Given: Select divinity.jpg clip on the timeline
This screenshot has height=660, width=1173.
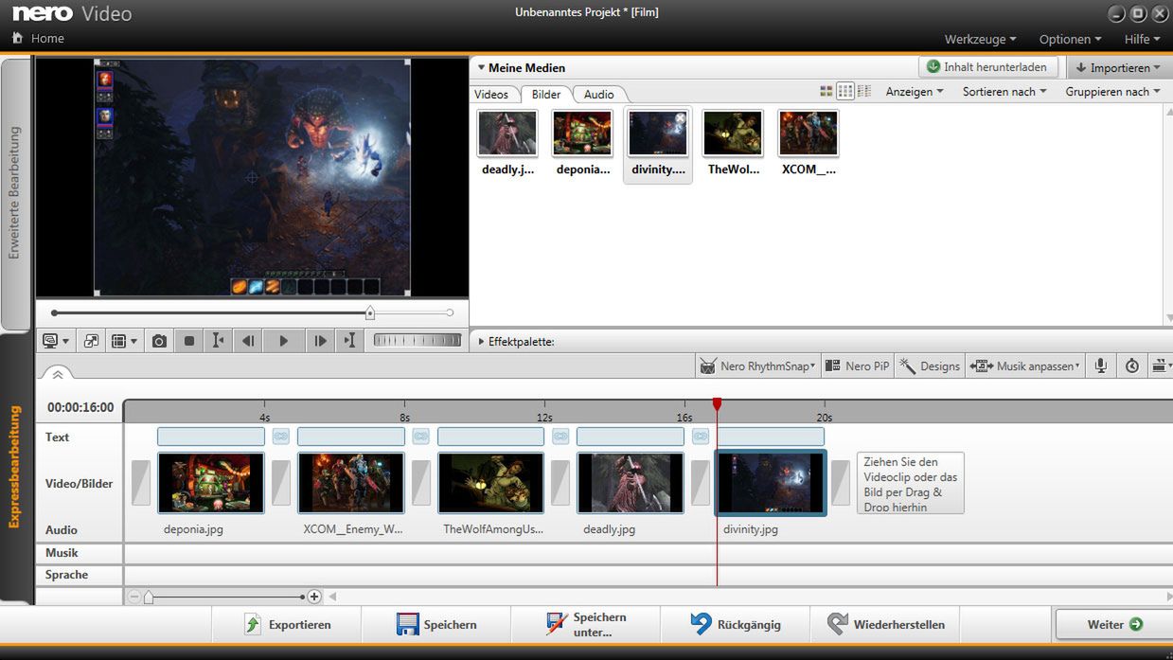Looking at the screenshot, I should (x=771, y=483).
